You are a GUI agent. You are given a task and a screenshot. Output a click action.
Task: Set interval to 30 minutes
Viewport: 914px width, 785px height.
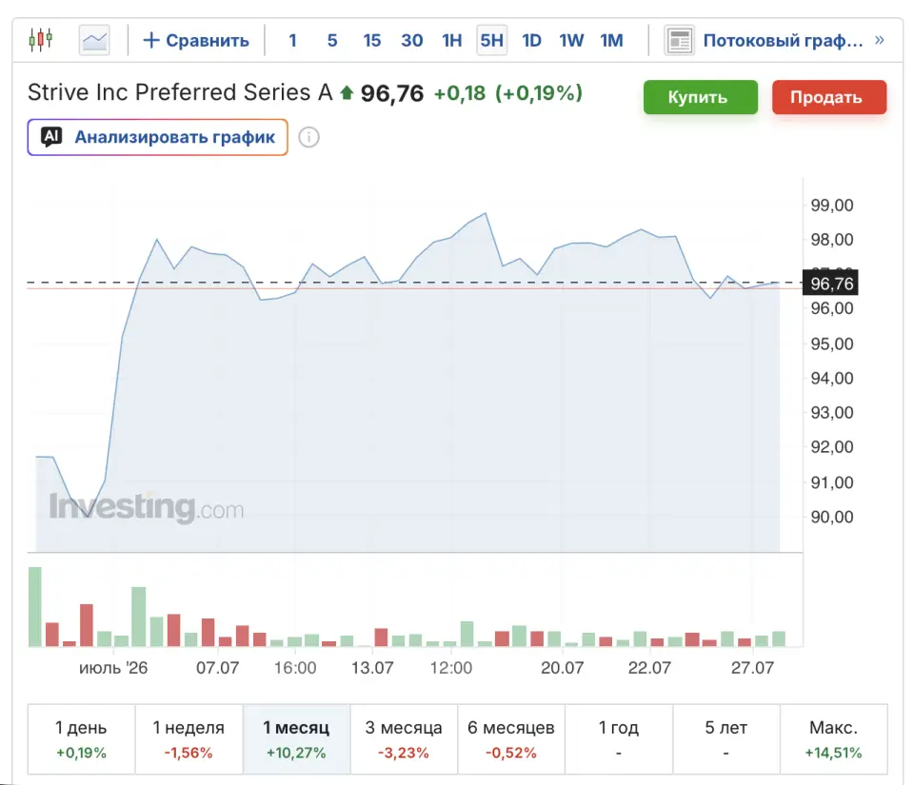(411, 40)
